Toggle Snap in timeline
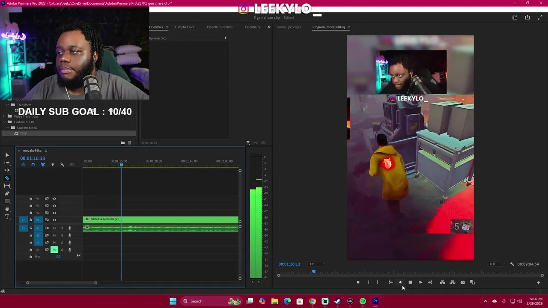 tap(33, 165)
